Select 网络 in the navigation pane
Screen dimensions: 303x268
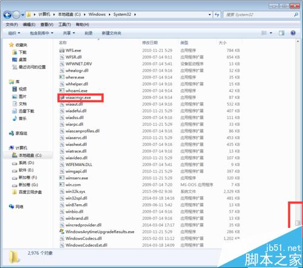[x=19, y=207]
